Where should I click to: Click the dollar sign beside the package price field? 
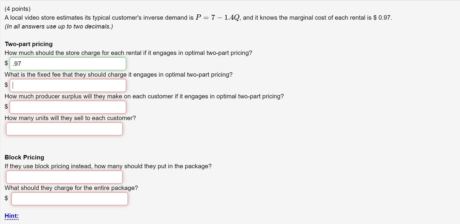pyautogui.click(x=6, y=198)
